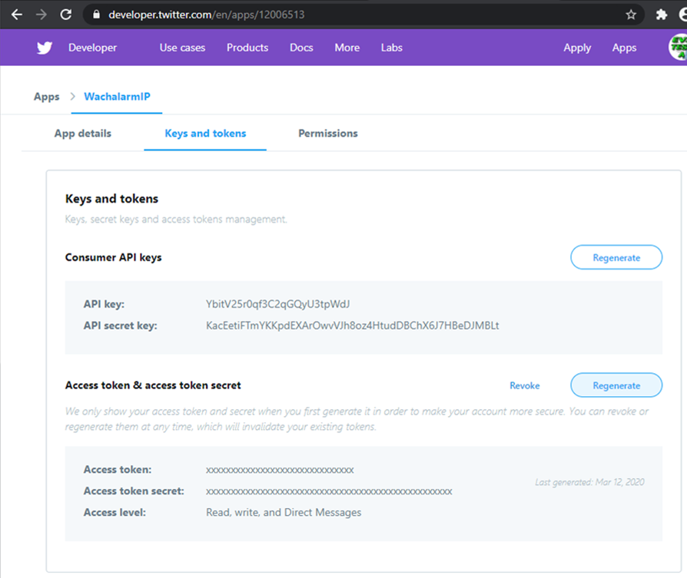This screenshot has height=578, width=687.
Task: Reload the page with the refresh icon
Action: (66, 15)
